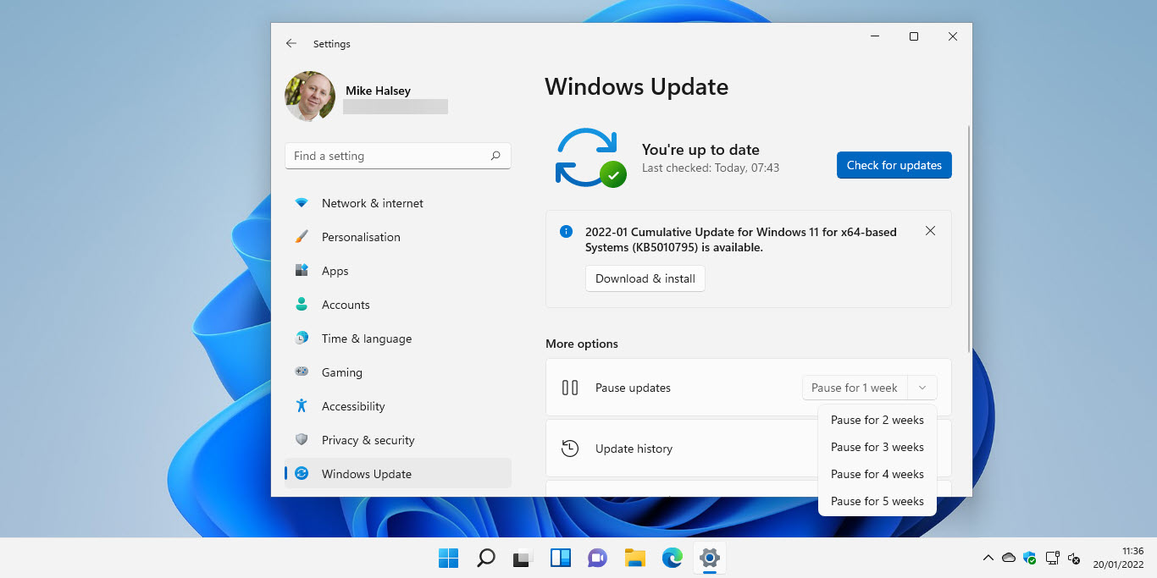Open the Gaming settings section

(341, 372)
